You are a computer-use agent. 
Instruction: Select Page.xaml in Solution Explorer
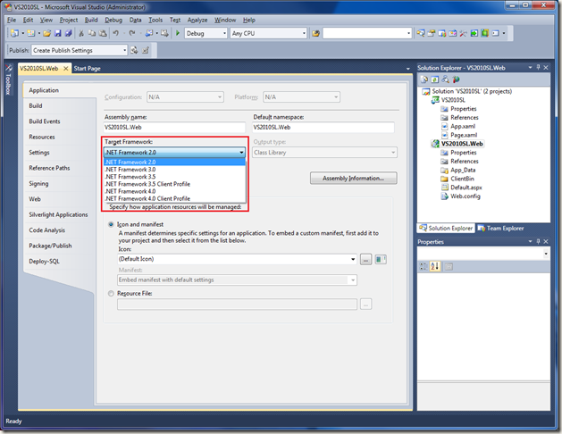coord(464,135)
